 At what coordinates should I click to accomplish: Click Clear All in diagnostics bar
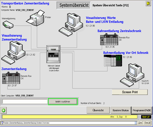tap(147, 123)
